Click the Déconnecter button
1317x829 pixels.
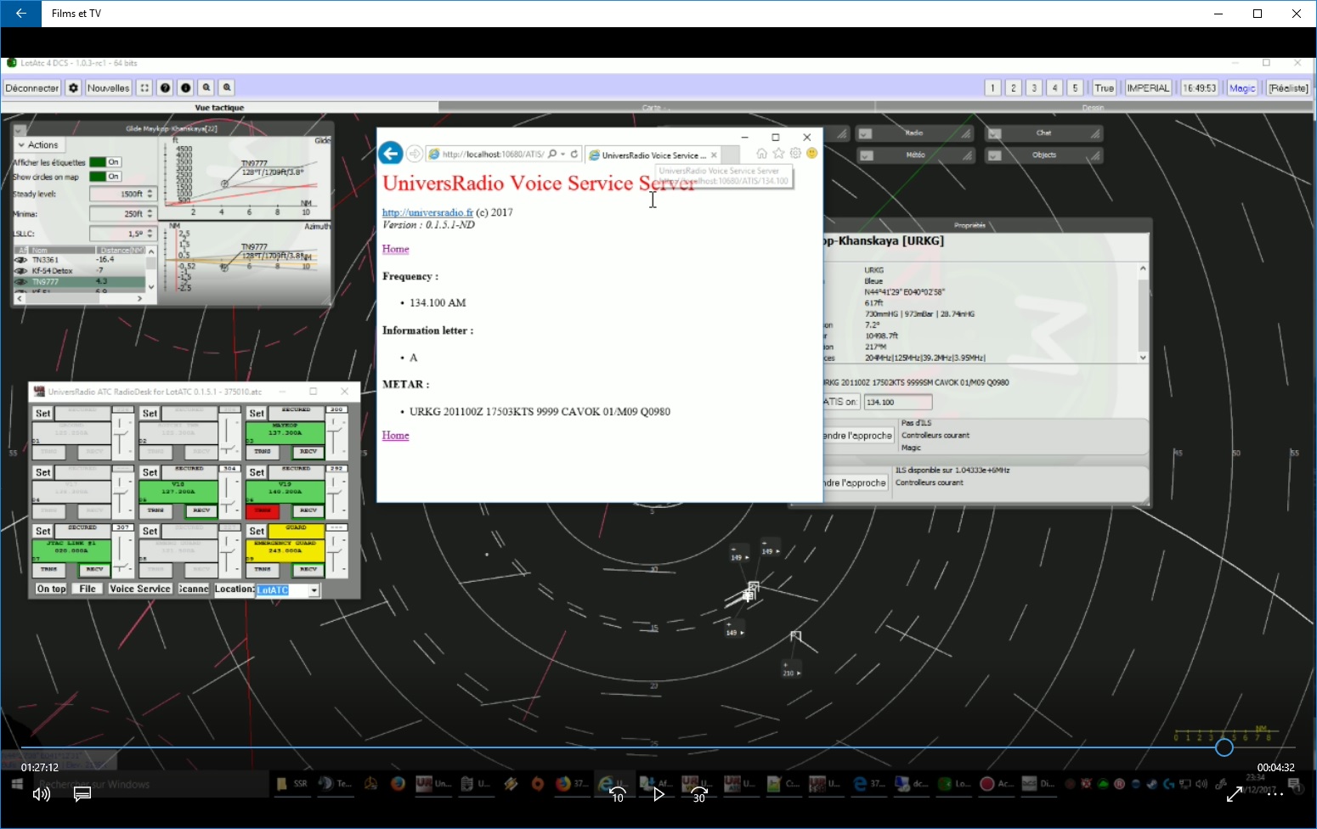32,87
